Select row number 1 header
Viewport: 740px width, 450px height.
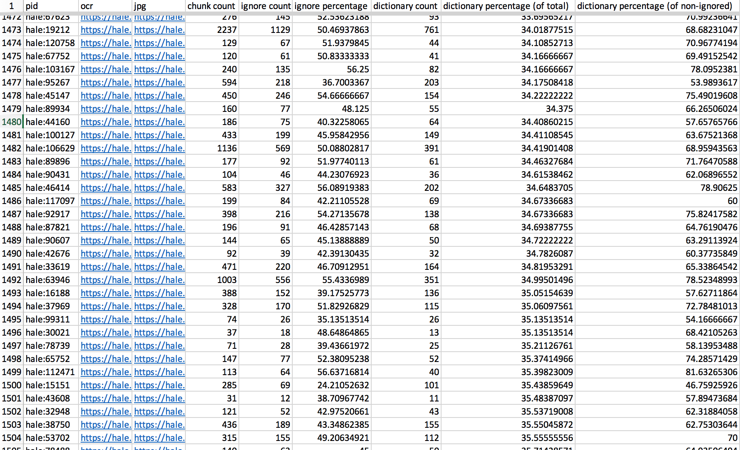[12, 6]
